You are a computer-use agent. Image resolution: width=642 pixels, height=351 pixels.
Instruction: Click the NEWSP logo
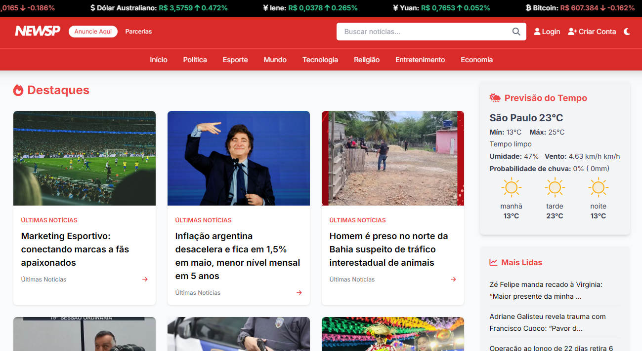click(x=38, y=31)
